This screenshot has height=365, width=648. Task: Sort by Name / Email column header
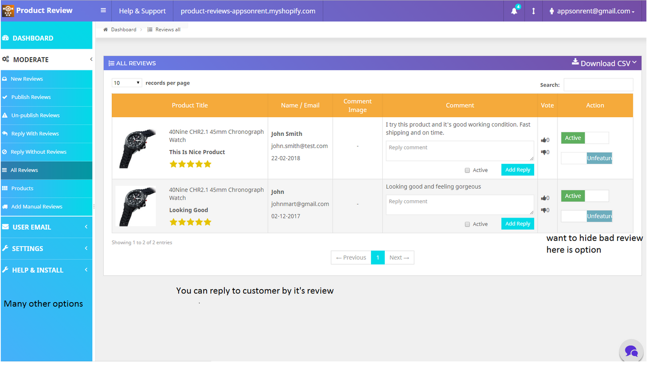click(300, 105)
